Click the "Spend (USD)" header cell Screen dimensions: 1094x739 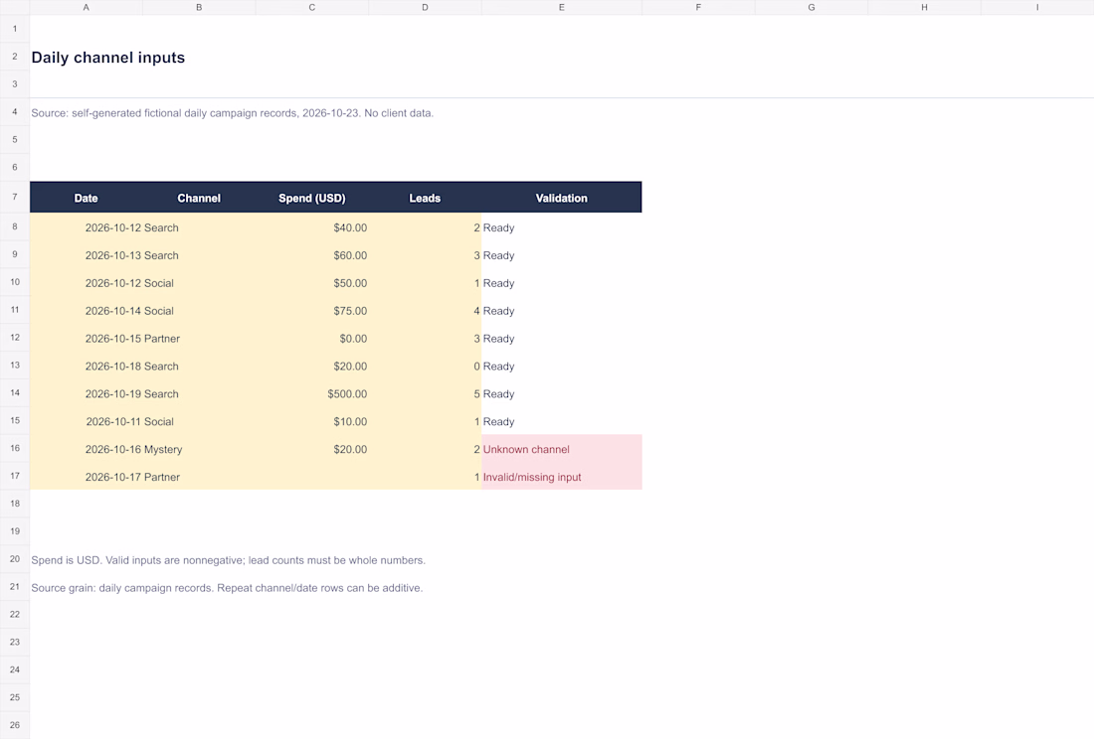(x=312, y=198)
